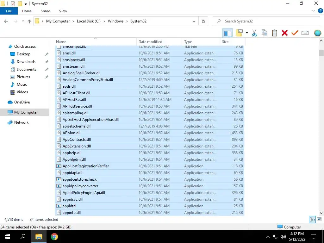Click the AppHostRegistrationVerifier application icon
The width and height of the screenshot is (324, 243).
point(59,166)
